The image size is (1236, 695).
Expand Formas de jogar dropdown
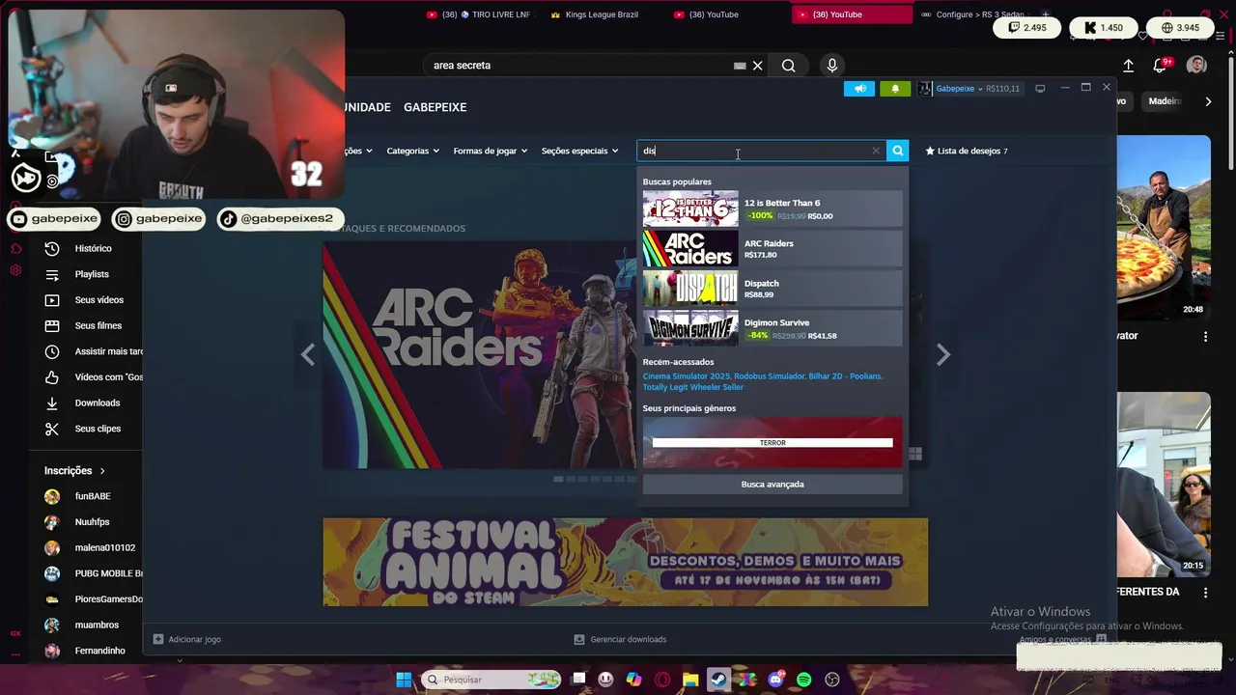(490, 151)
